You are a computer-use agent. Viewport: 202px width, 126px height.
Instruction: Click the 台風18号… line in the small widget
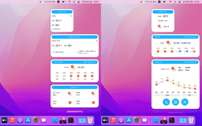tap(56, 29)
